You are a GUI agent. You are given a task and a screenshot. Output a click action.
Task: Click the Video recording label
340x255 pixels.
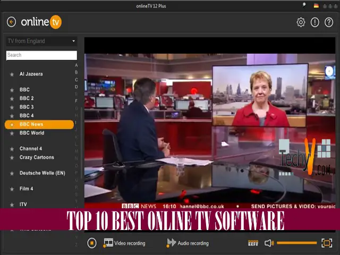coord(130,243)
